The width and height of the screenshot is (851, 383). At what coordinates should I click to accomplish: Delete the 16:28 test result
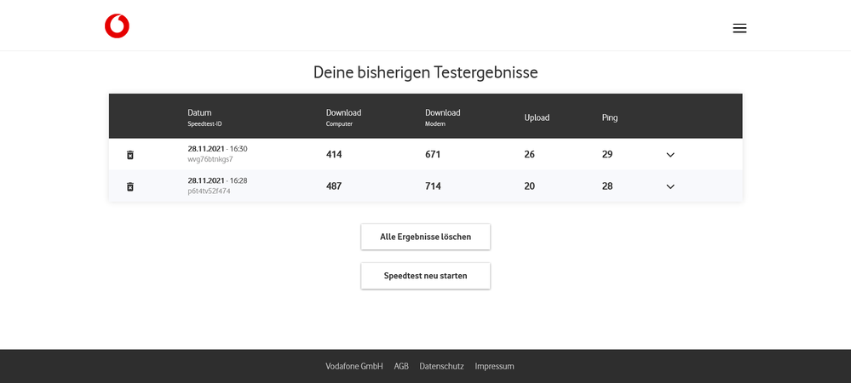click(130, 186)
